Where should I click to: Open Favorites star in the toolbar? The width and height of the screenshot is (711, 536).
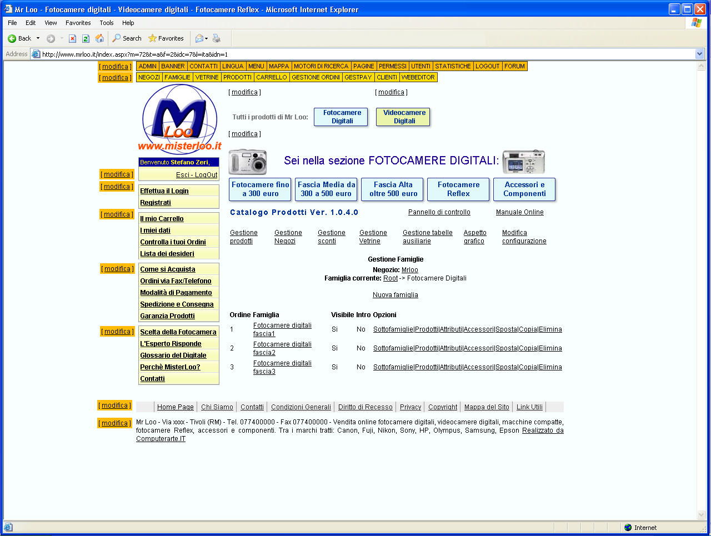(x=166, y=38)
